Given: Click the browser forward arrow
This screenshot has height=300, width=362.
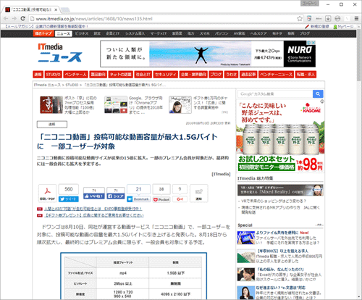Looking at the screenshot, I should coord(14,19).
